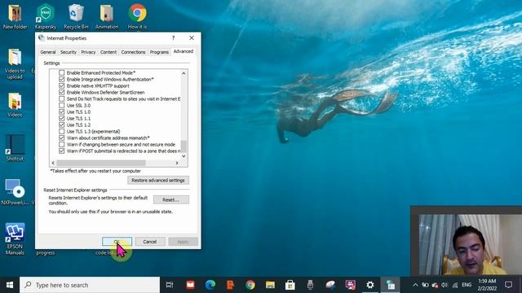
Task: Check Enable Enhanced Protected Mode
Action: pyautogui.click(x=62, y=72)
